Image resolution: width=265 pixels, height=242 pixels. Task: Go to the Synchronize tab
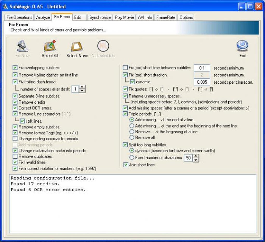click(x=100, y=17)
